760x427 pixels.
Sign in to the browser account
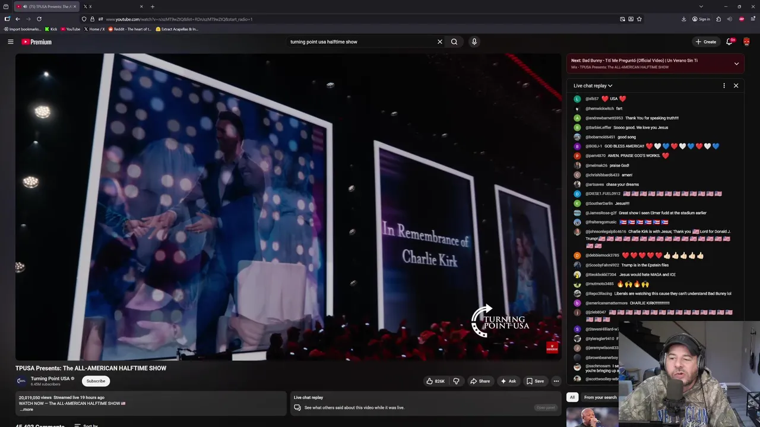coord(701,19)
